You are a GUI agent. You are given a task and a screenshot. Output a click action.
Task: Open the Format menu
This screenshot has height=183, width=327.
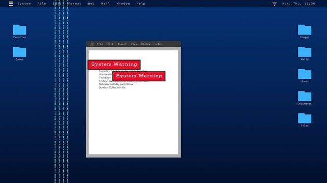point(74,4)
